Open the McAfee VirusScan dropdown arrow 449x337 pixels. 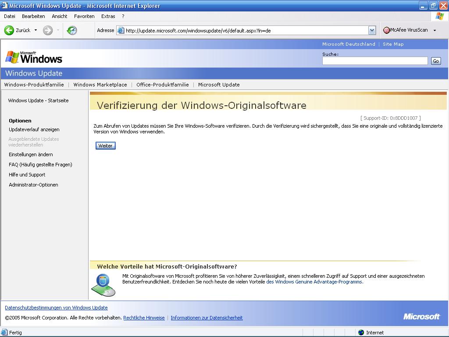coord(435,30)
